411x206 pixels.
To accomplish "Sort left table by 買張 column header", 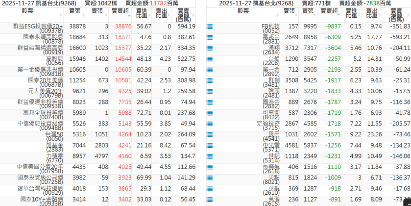I will point(74,11).
